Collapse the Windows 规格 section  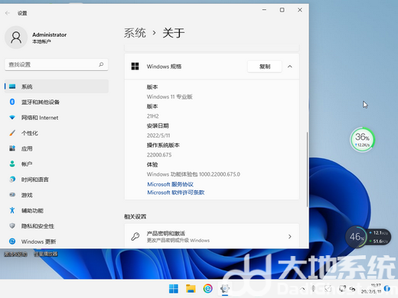[x=290, y=66]
